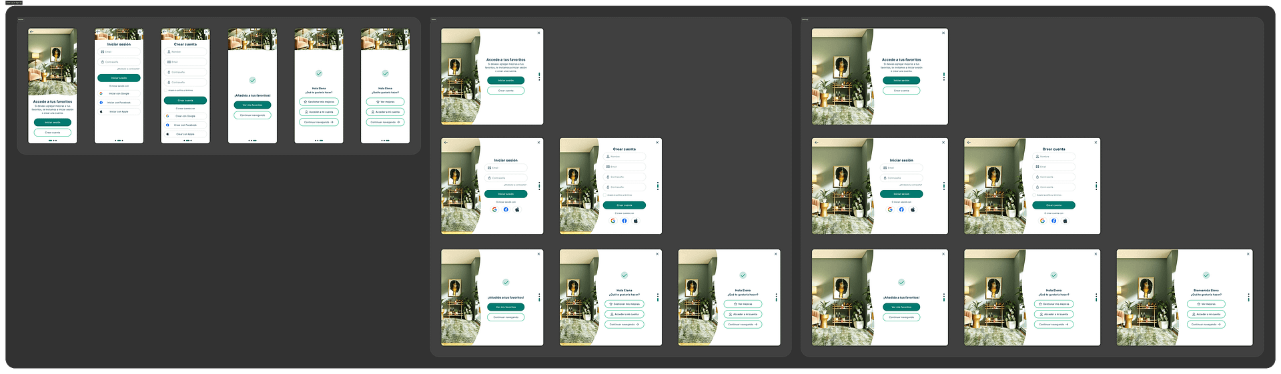Click Facebook icon on tablet Iniciar sesión card

pos(506,209)
